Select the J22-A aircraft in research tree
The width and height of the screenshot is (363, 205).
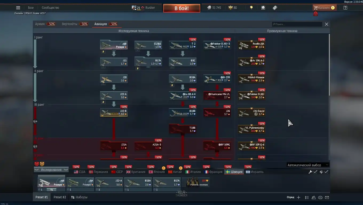coord(114,96)
